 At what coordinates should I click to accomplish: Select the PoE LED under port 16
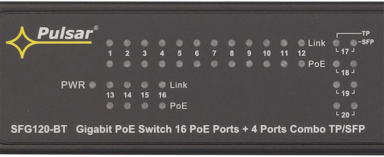(162, 106)
